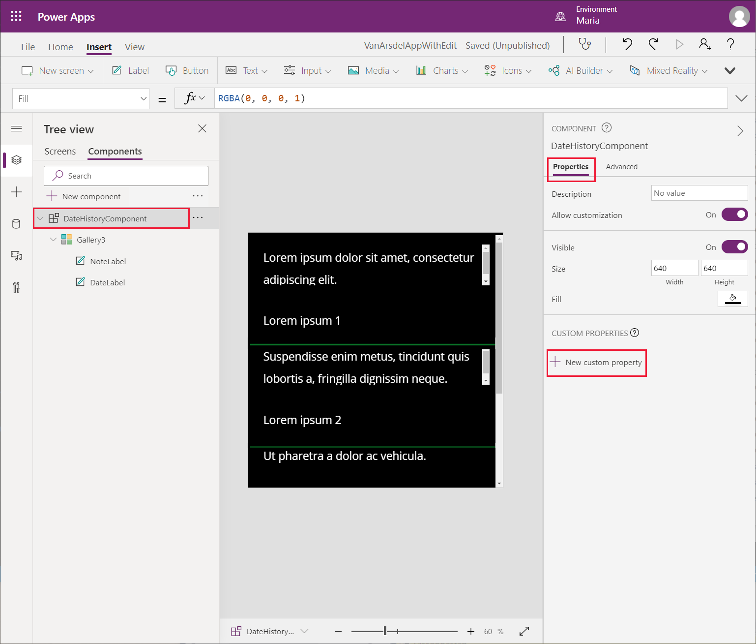This screenshot has height=644, width=756.
Task: Select the Properties tab
Action: [571, 166]
